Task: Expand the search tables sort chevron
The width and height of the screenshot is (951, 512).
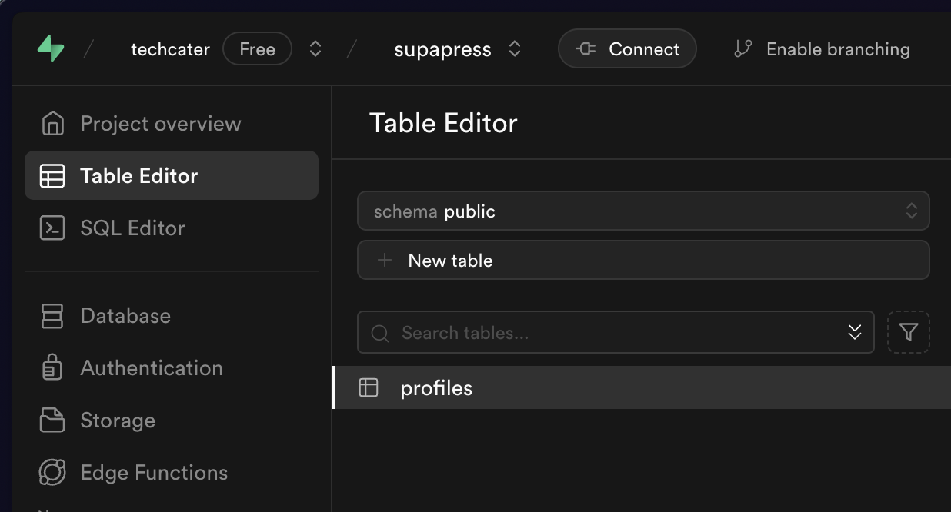Action: click(x=854, y=332)
